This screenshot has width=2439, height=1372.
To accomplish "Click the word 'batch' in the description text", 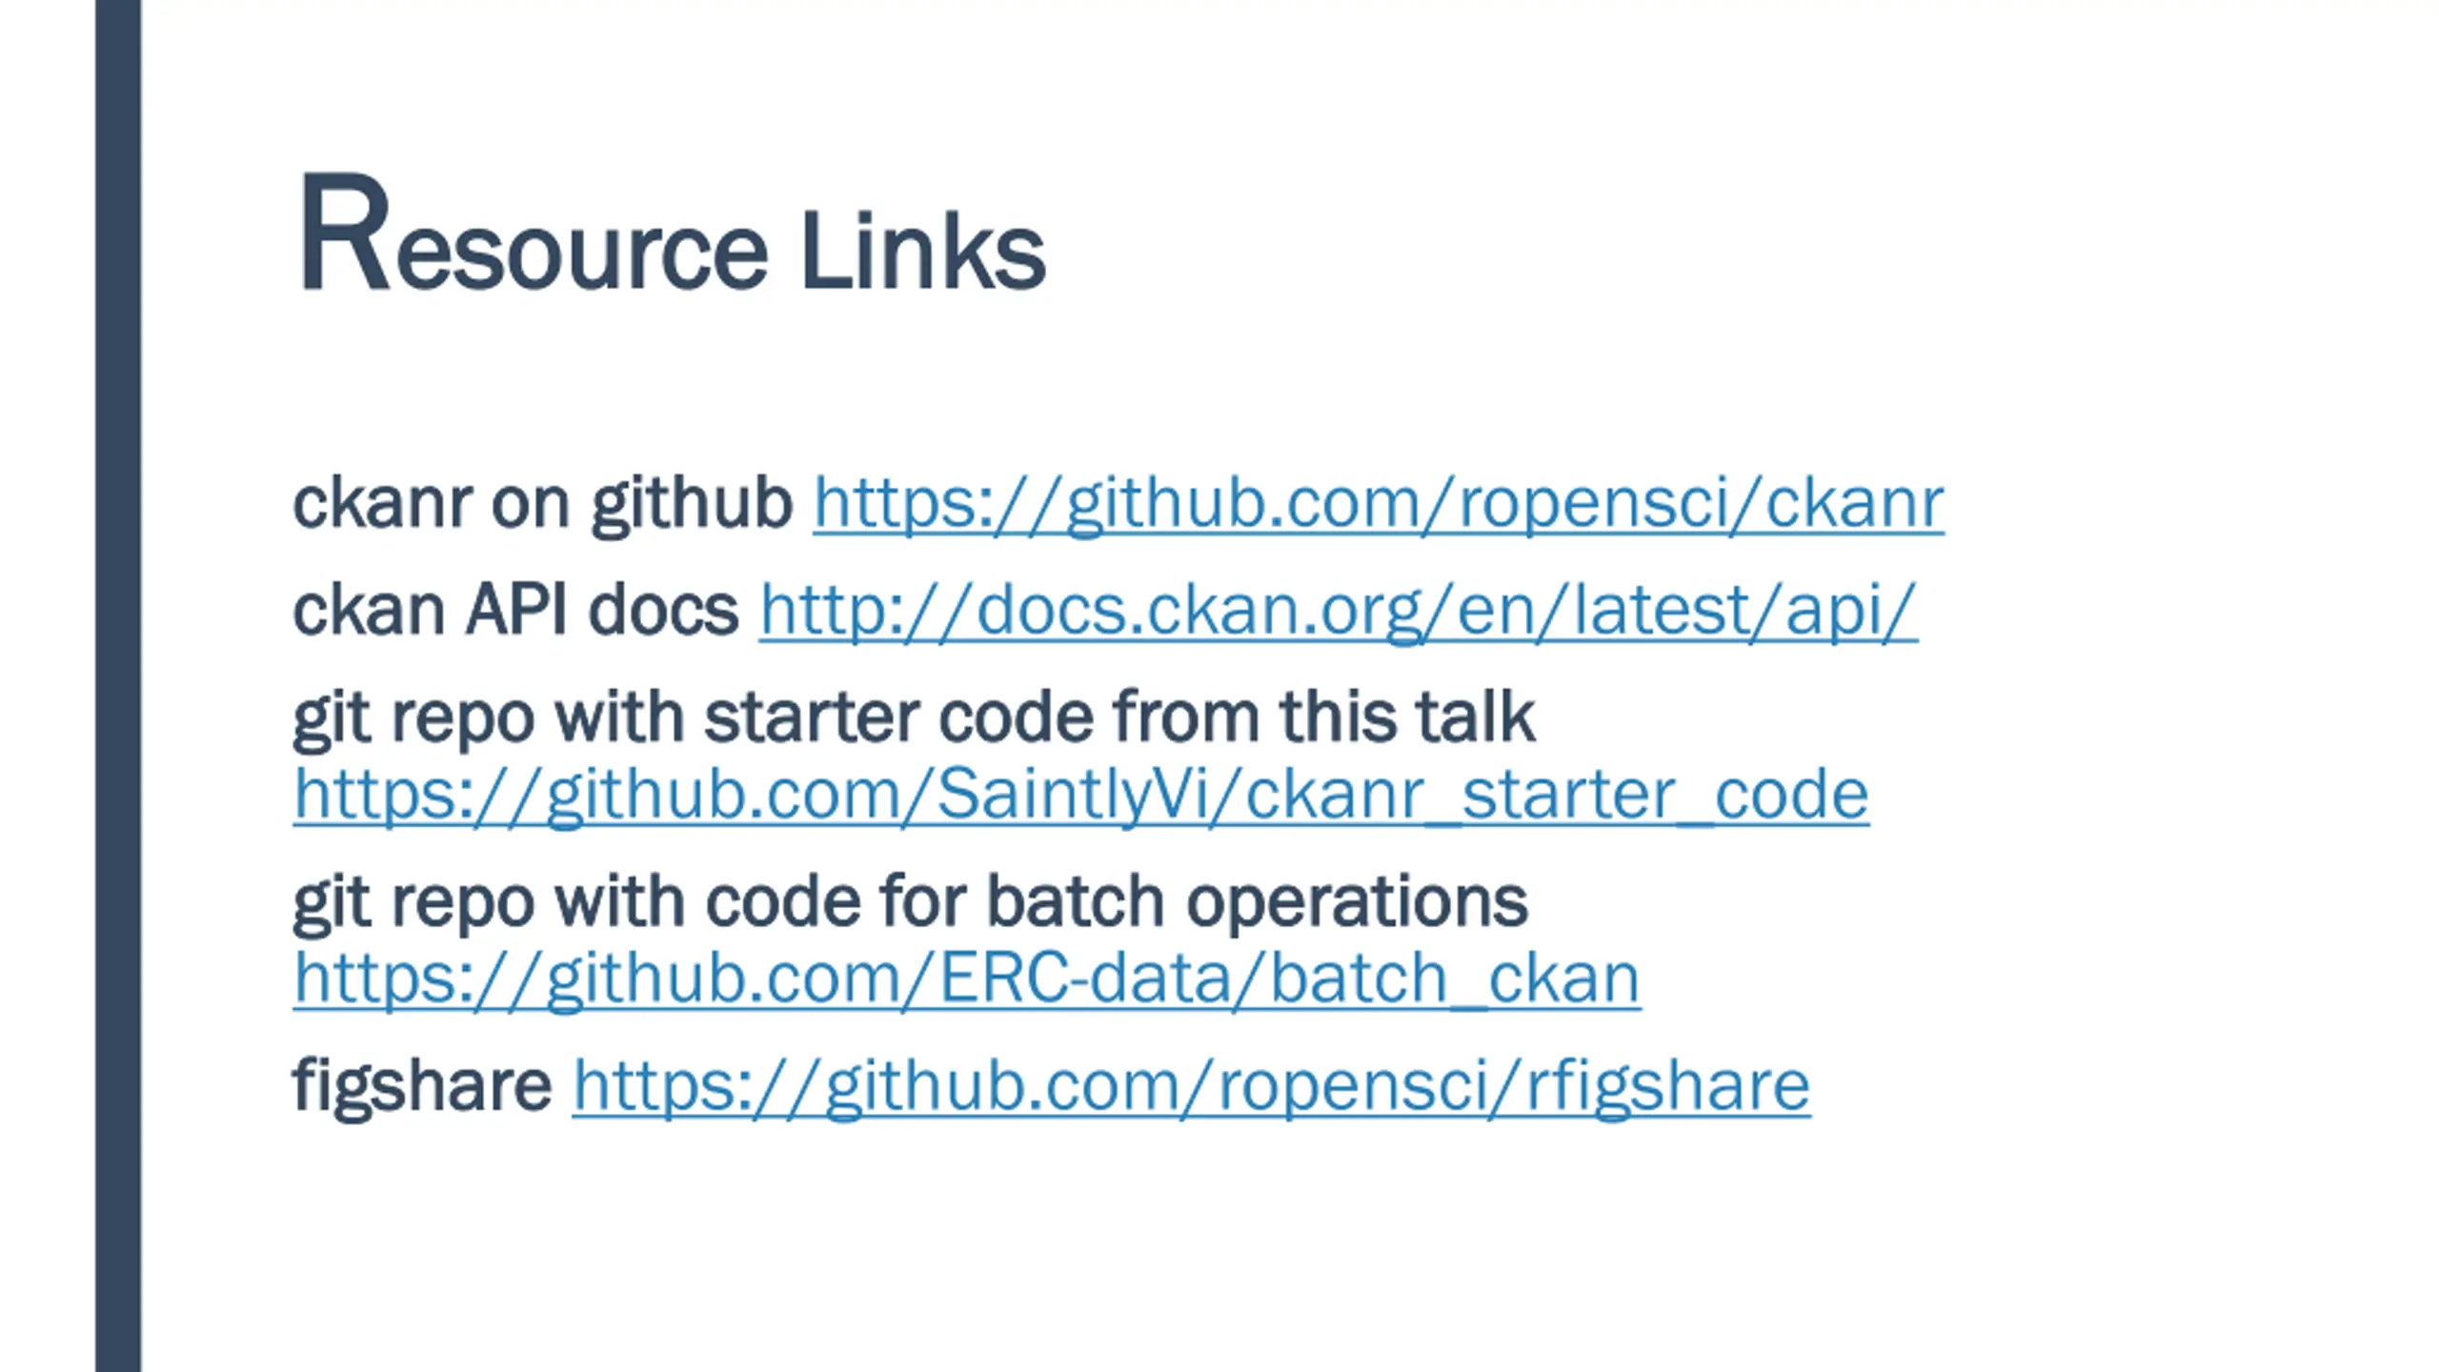I will pyautogui.click(x=1074, y=901).
